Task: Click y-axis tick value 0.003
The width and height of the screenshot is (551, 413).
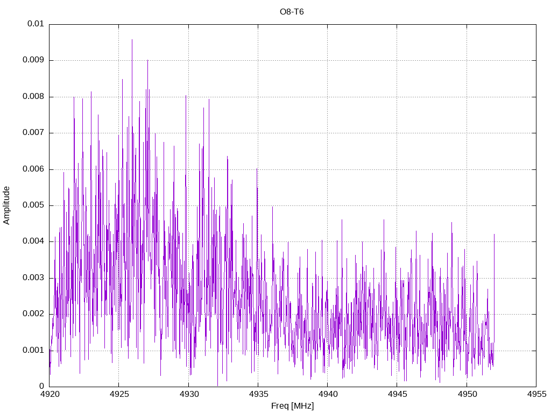Action: click(33, 278)
